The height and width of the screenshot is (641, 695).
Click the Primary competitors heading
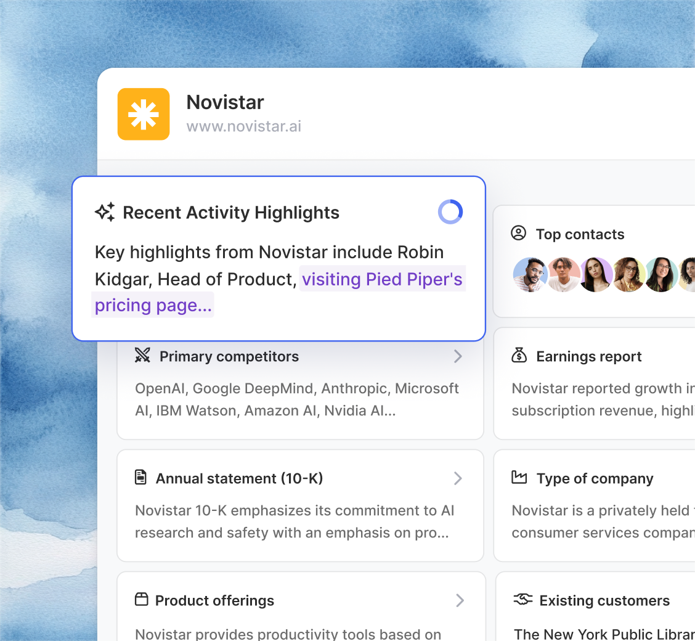click(x=229, y=356)
